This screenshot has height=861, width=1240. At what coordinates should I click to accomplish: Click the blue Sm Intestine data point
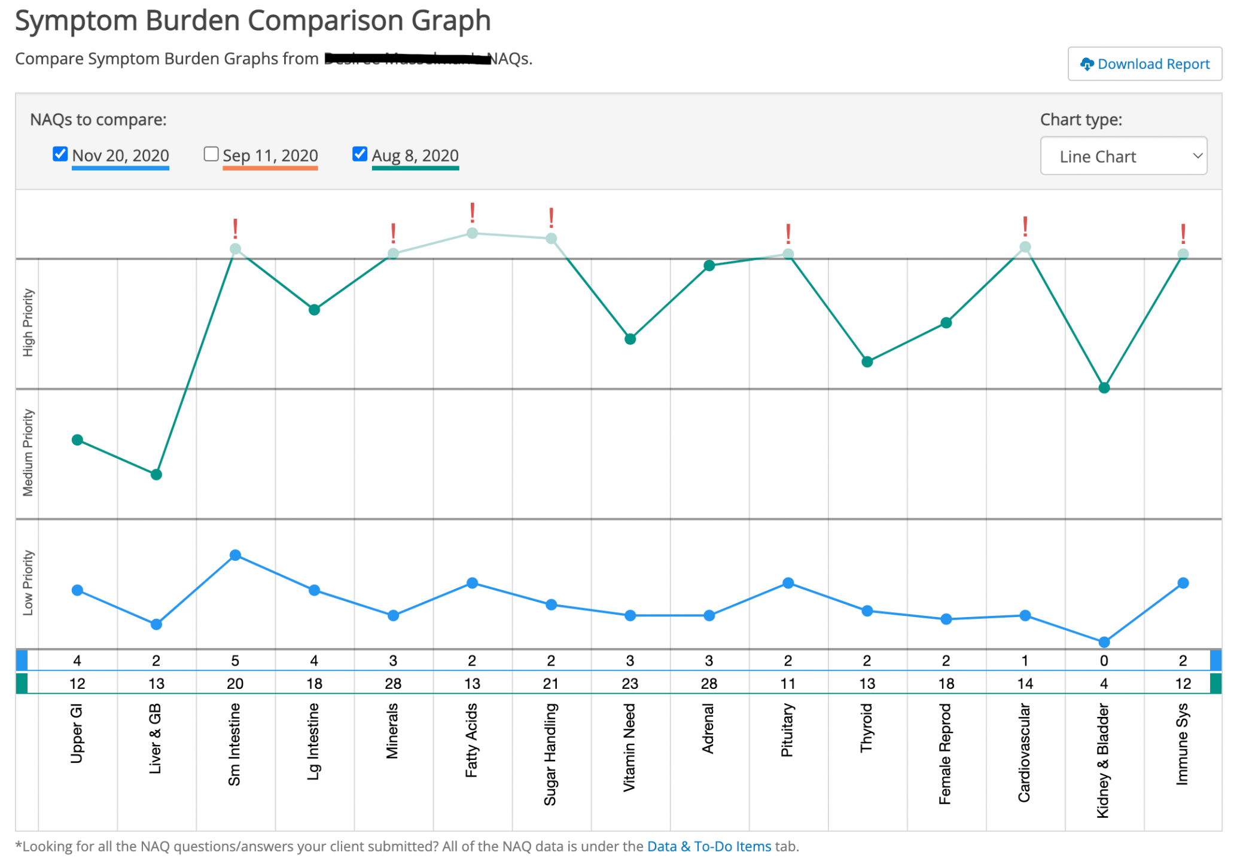pos(235,555)
